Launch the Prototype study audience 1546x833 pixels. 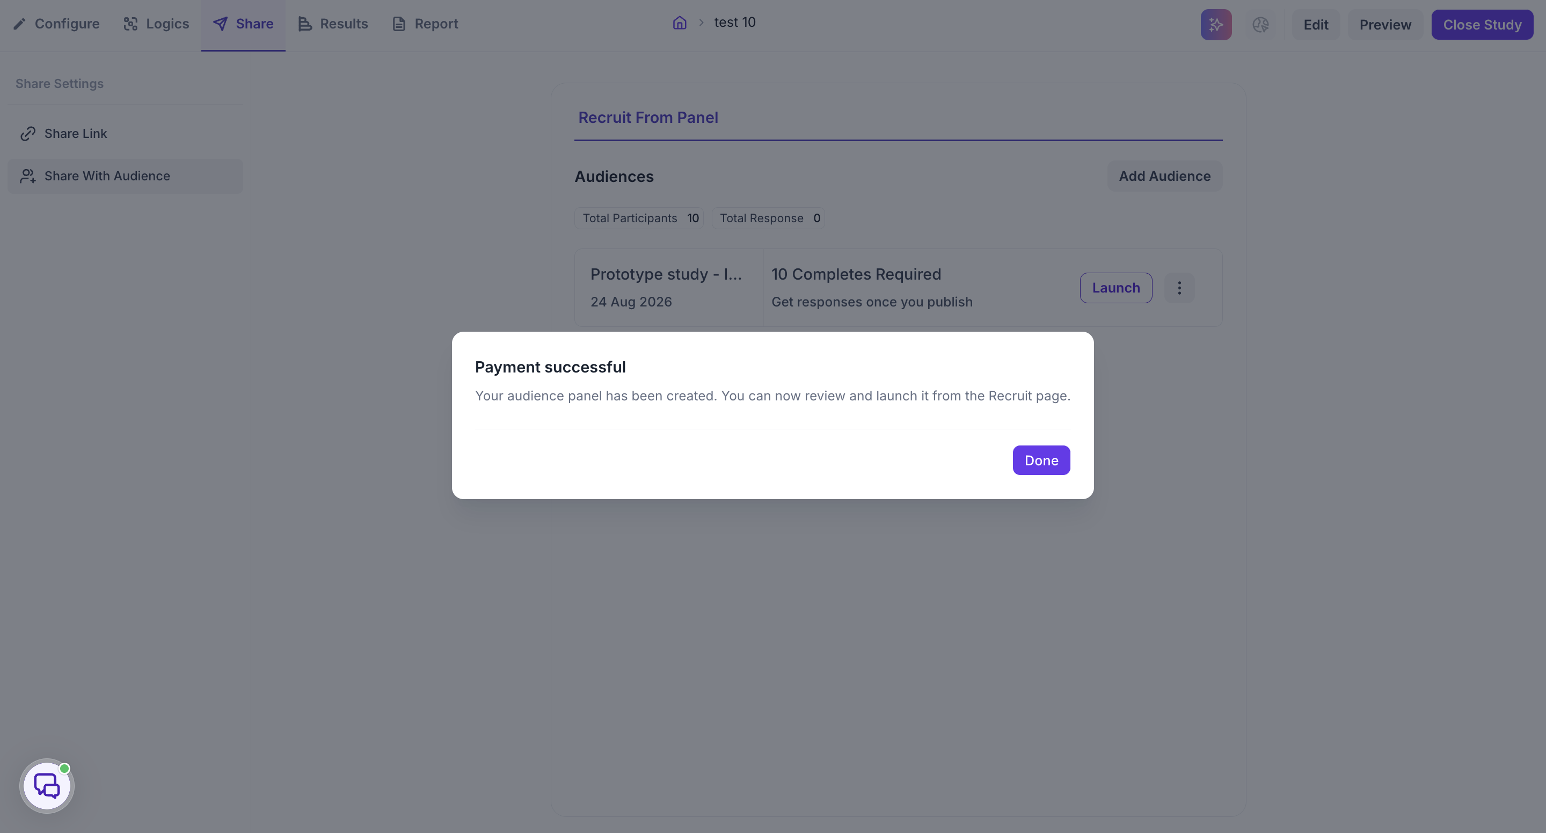1115,288
